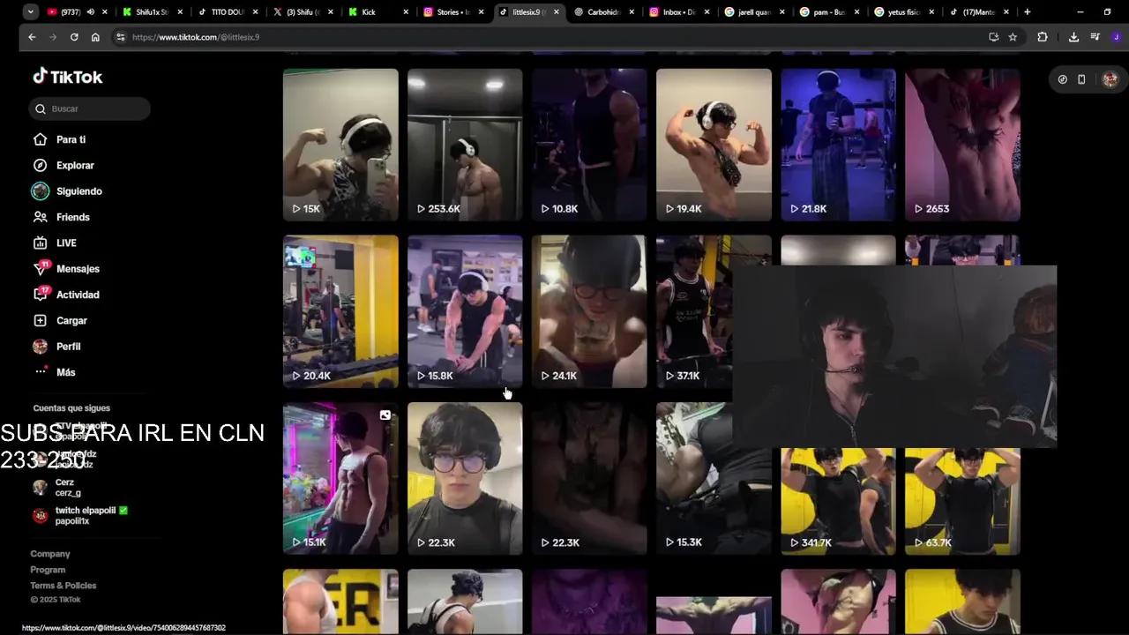Open the video with 21.8K views
The height and width of the screenshot is (635, 1129).
click(x=838, y=145)
